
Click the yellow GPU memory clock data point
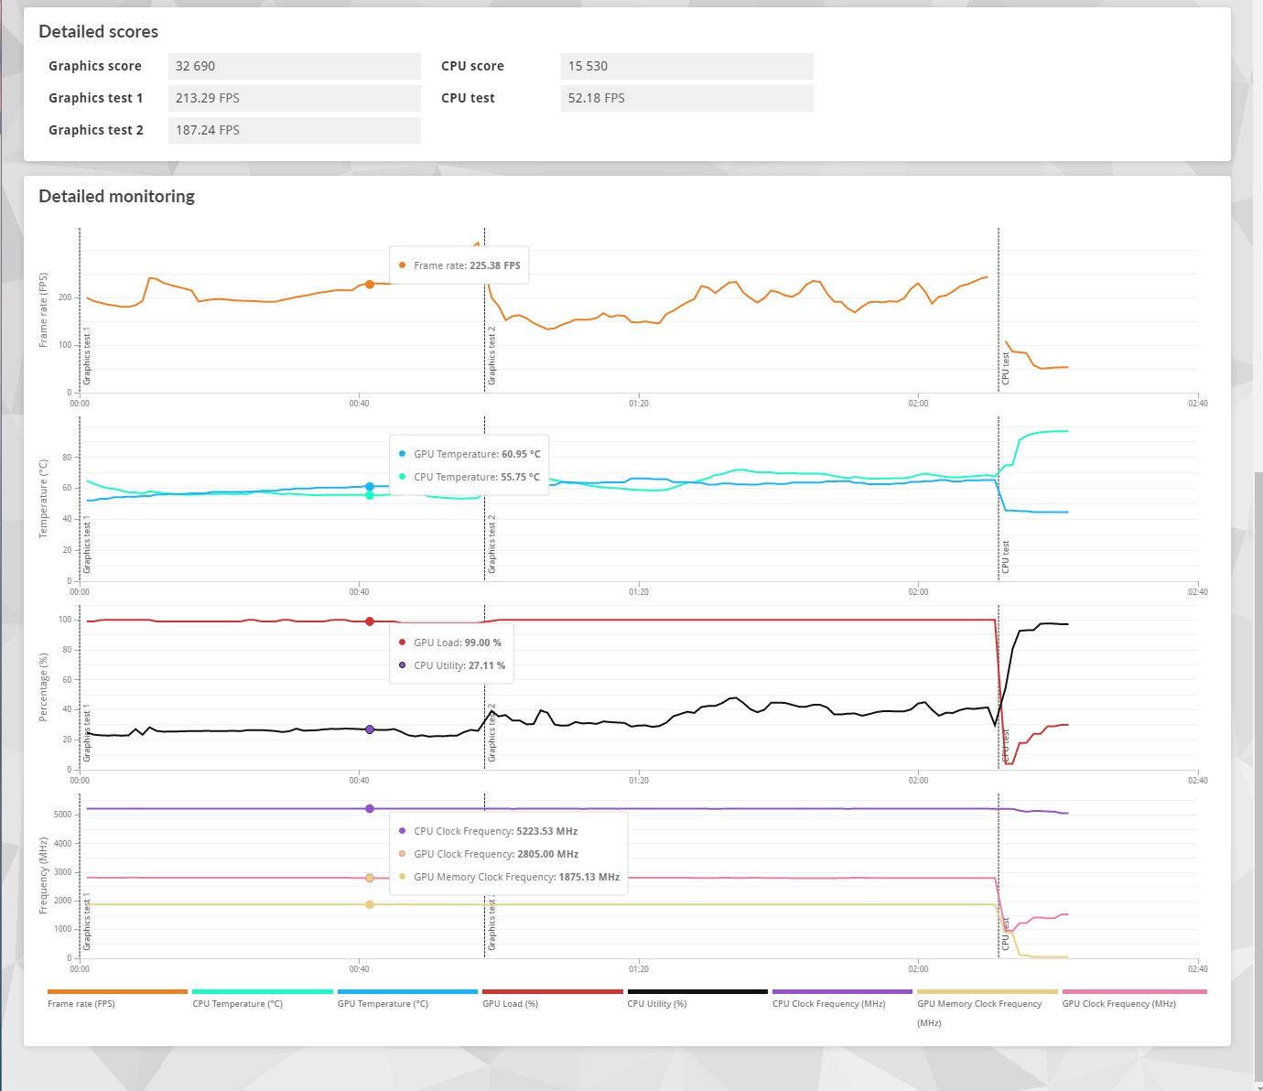click(370, 904)
